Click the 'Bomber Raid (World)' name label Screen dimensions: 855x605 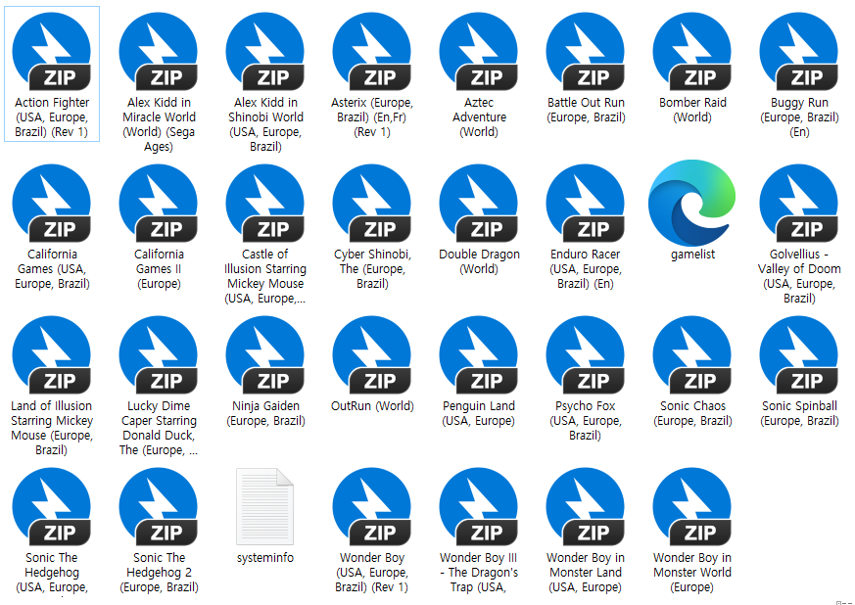pyautogui.click(x=692, y=110)
